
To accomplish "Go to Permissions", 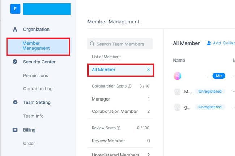I will click(36, 76).
